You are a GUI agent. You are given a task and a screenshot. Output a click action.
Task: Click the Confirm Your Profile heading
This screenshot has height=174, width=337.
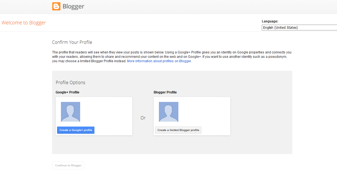pyautogui.click(x=72, y=42)
